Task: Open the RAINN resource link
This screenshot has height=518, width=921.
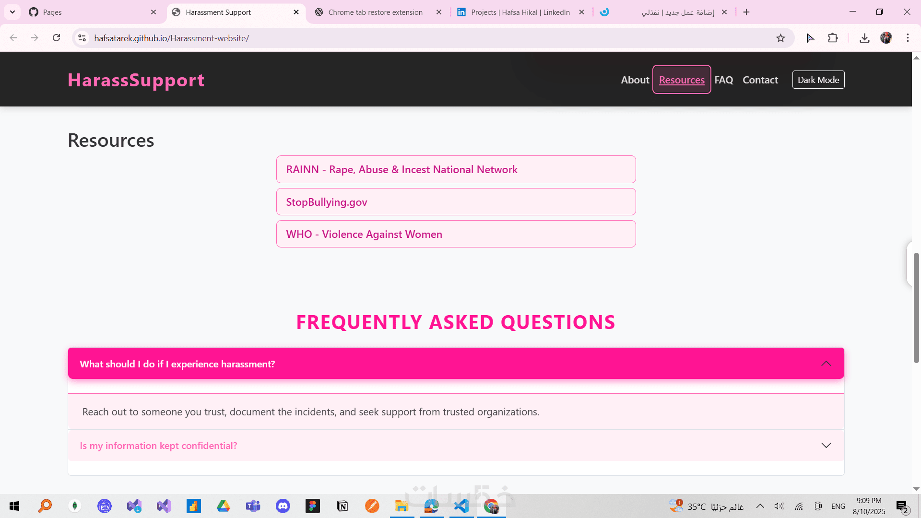Action: [401, 170]
